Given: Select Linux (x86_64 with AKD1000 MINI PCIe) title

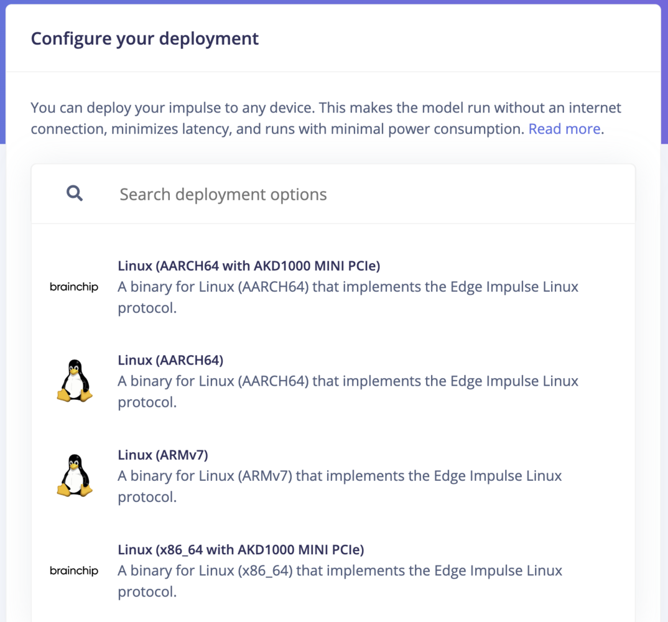Looking at the screenshot, I should pos(241,550).
